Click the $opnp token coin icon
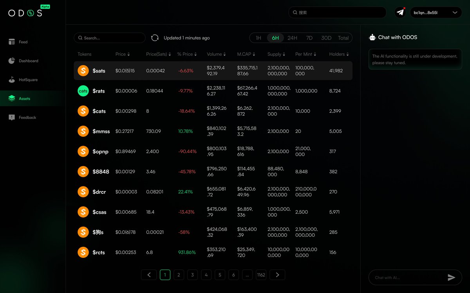Screen dimensions: 470x293 [x=83, y=151]
